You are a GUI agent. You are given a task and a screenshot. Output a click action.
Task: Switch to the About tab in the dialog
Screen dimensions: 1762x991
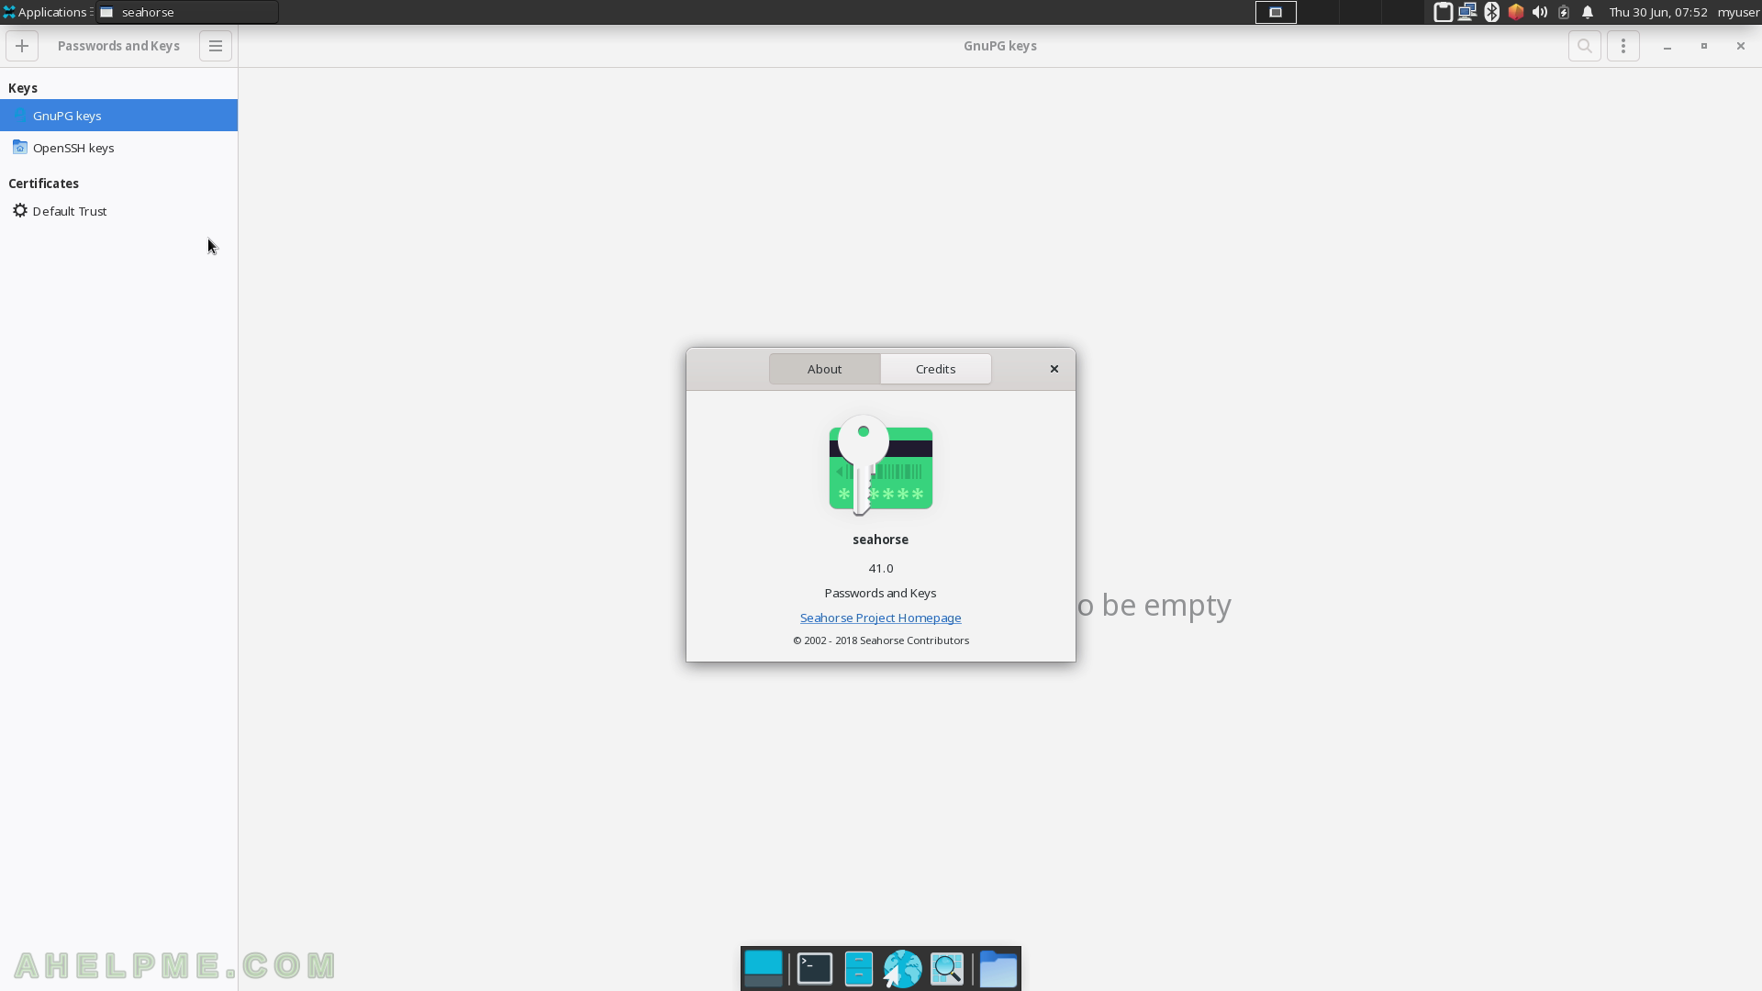(824, 369)
